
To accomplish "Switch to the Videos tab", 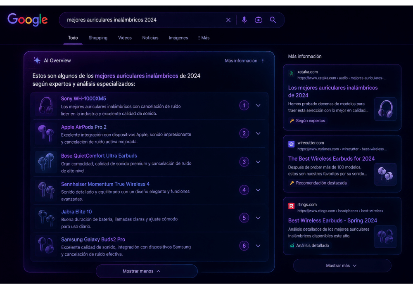I will (125, 38).
